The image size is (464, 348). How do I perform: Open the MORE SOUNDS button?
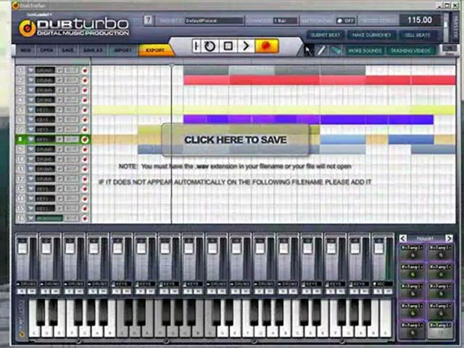[365, 51]
